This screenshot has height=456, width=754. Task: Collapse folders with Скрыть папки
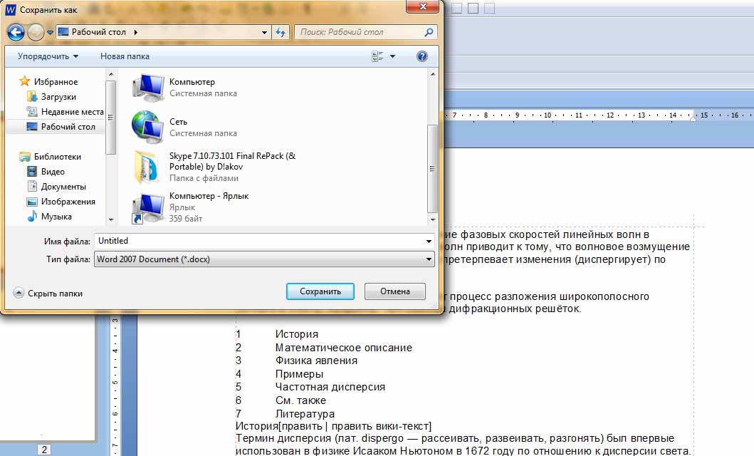(x=48, y=293)
